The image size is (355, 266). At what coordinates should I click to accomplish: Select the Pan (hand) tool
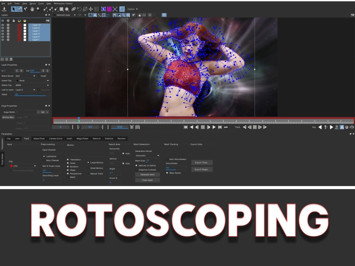pyautogui.click(x=32, y=9)
